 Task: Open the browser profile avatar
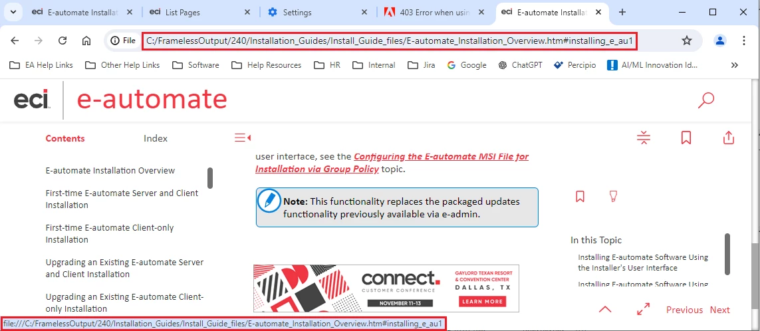pyautogui.click(x=719, y=41)
